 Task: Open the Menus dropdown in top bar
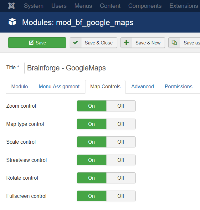83,6
